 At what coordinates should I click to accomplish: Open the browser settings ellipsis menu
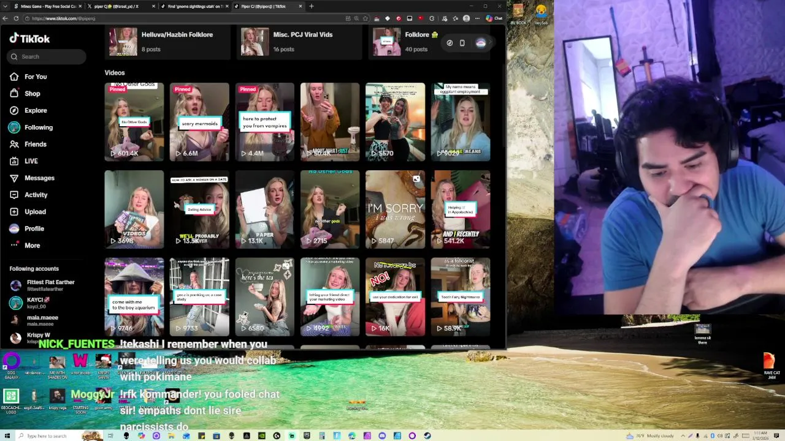477,18
